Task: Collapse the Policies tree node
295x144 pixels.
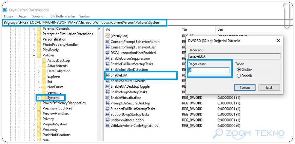Action: [x=34, y=55]
